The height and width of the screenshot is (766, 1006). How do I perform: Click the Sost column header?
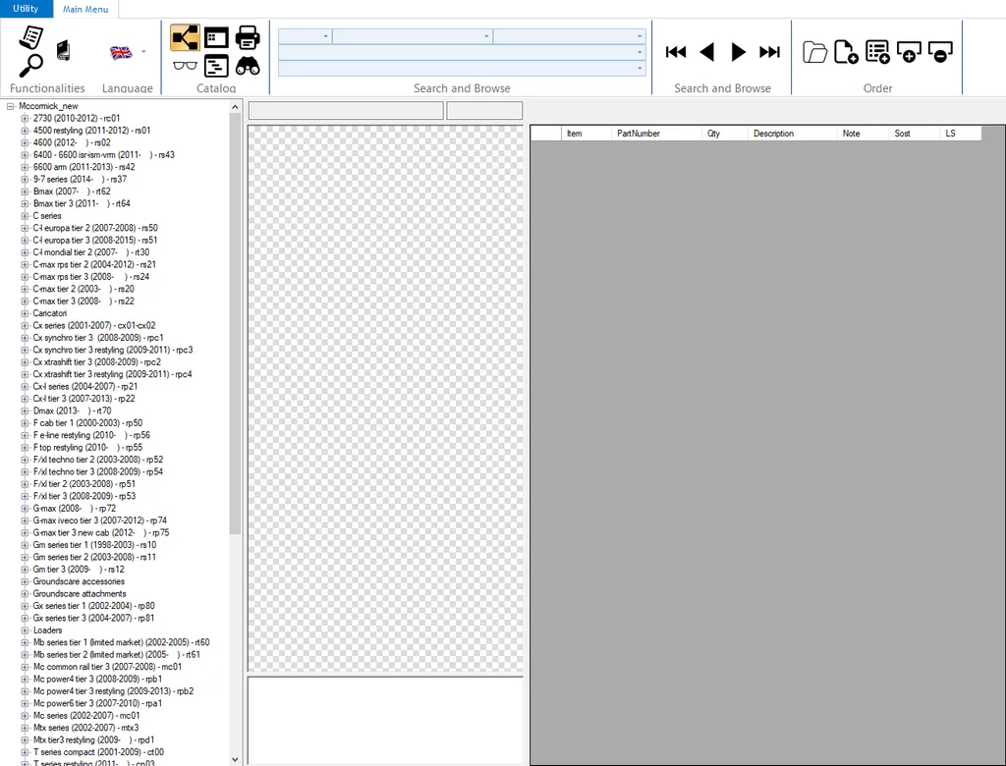[x=915, y=134]
